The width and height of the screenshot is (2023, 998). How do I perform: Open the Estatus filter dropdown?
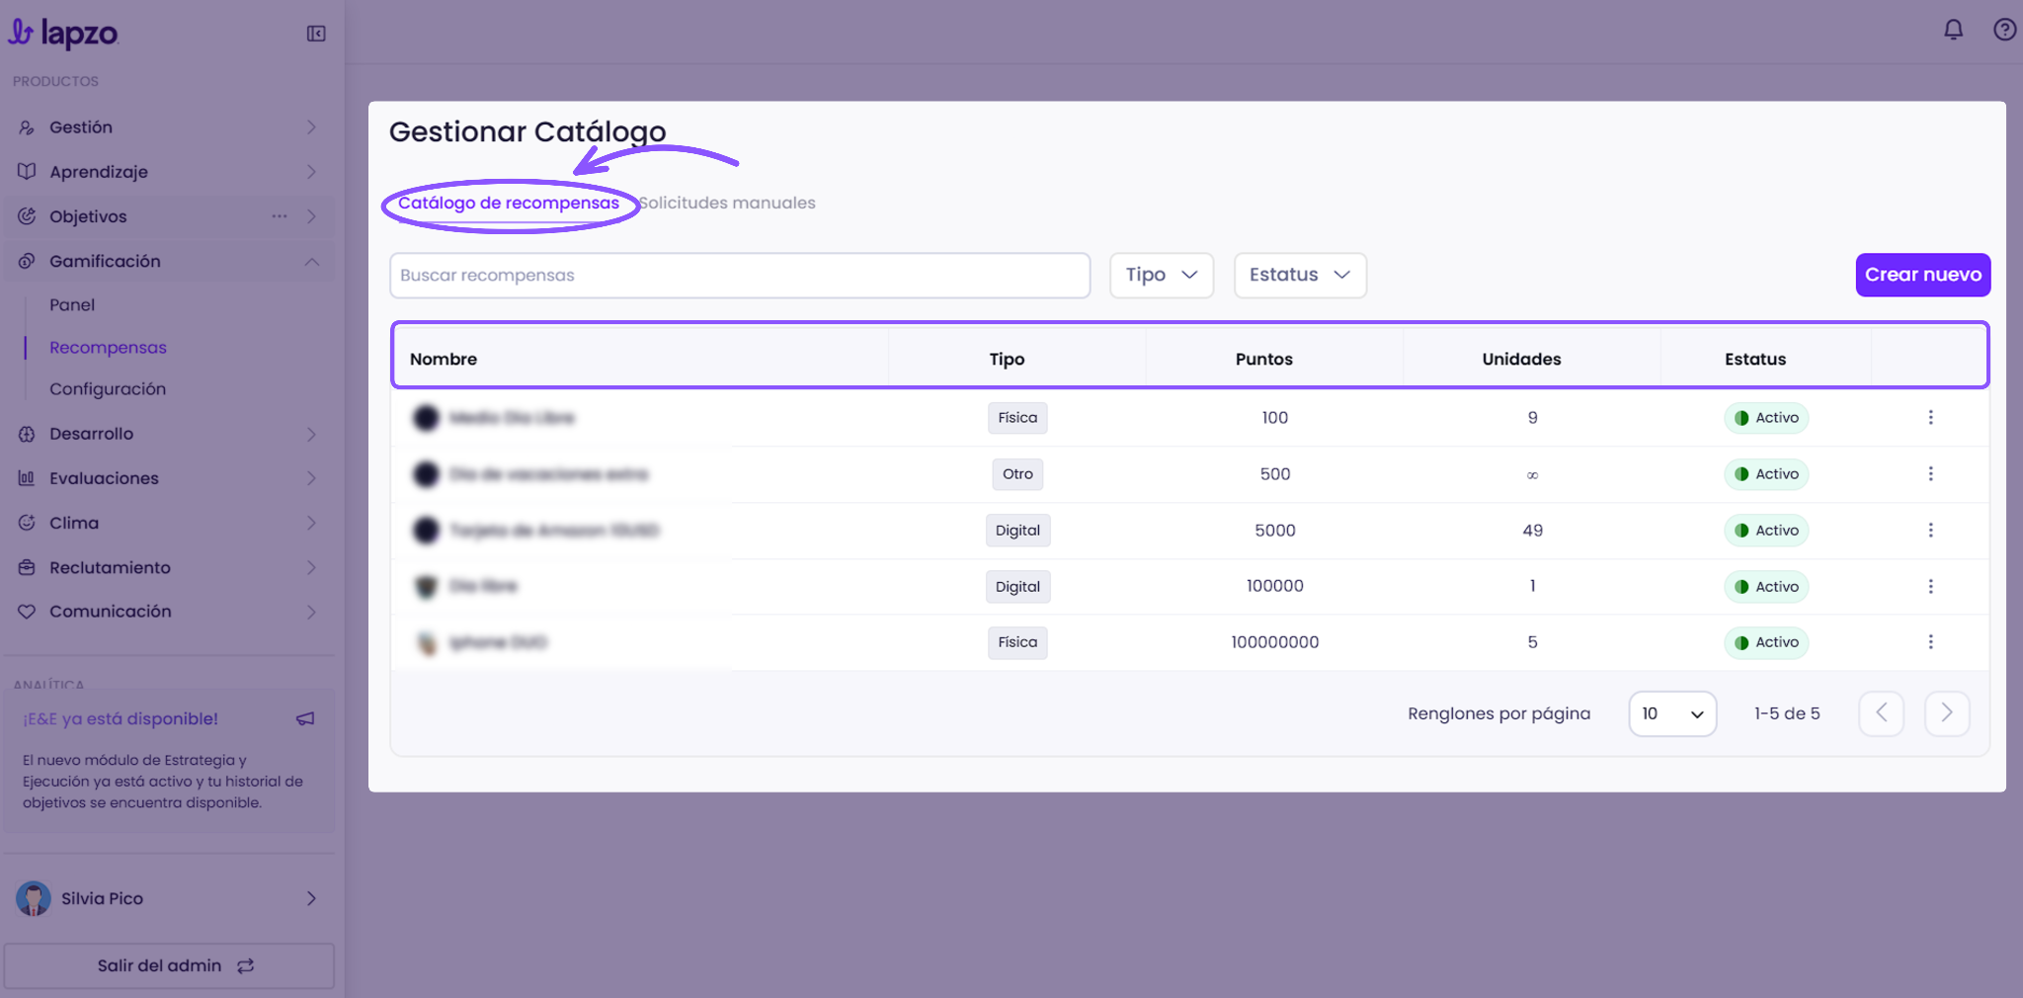(1300, 275)
